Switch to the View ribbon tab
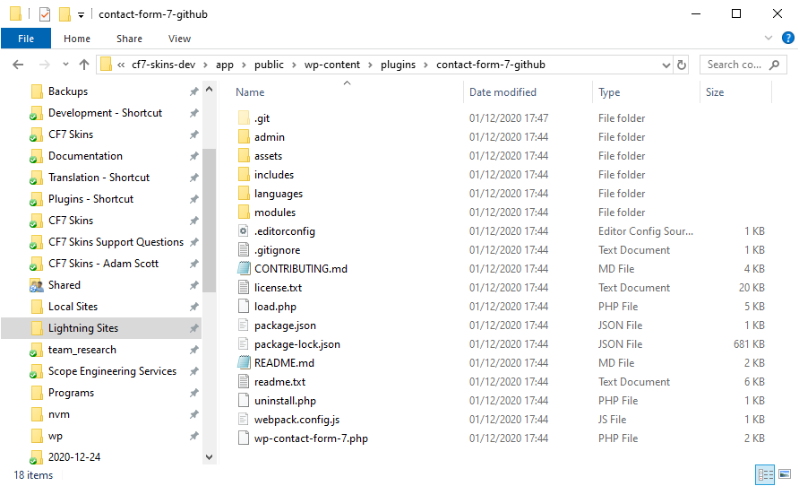 click(179, 39)
